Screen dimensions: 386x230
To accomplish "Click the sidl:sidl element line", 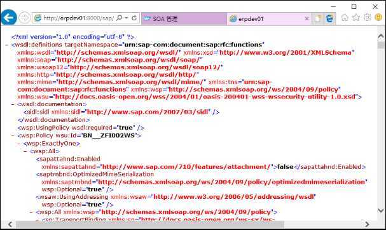I will (x=121, y=112).
